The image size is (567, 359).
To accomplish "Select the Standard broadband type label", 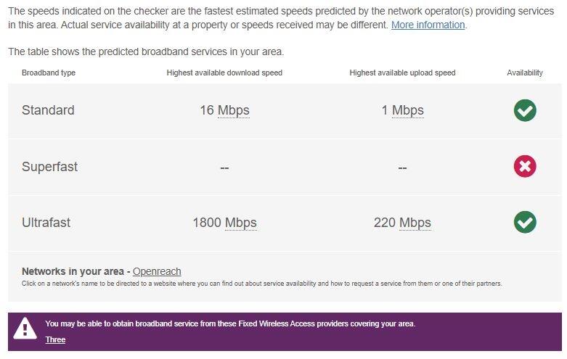I will coord(48,110).
